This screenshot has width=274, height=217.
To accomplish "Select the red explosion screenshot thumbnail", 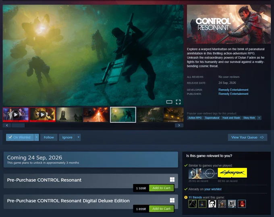I will pyautogui.click(x=96, y=115).
